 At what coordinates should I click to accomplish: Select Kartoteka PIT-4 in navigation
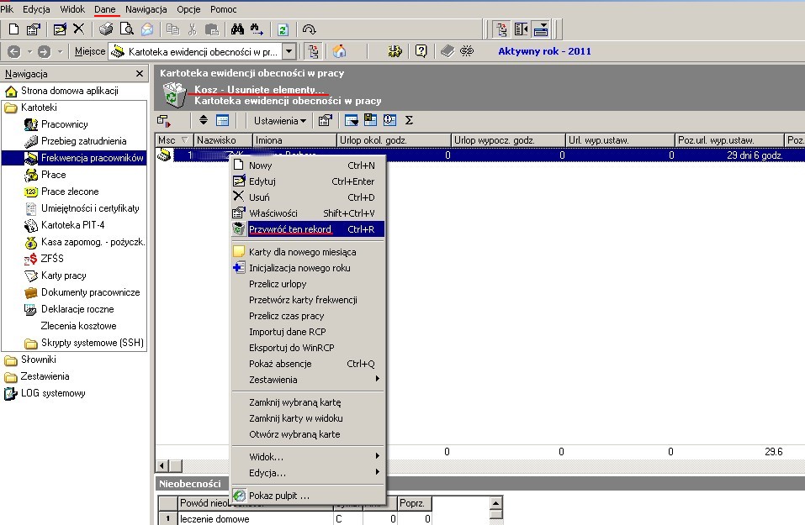point(73,225)
